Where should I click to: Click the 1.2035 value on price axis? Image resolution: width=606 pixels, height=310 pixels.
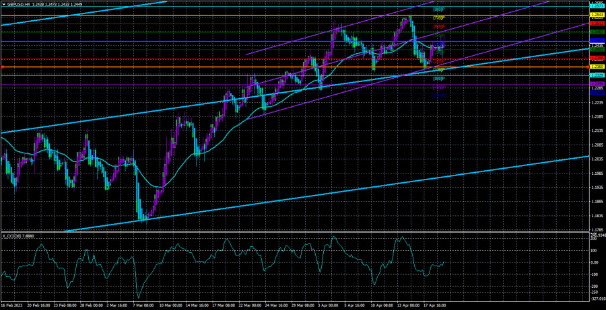[597, 159]
